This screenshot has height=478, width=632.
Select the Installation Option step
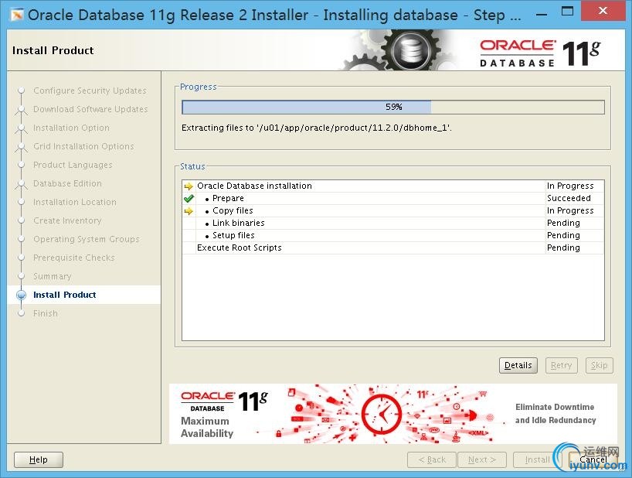71,128
